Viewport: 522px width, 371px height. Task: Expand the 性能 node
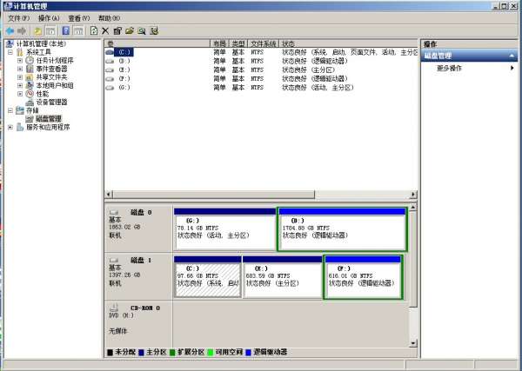coord(20,94)
